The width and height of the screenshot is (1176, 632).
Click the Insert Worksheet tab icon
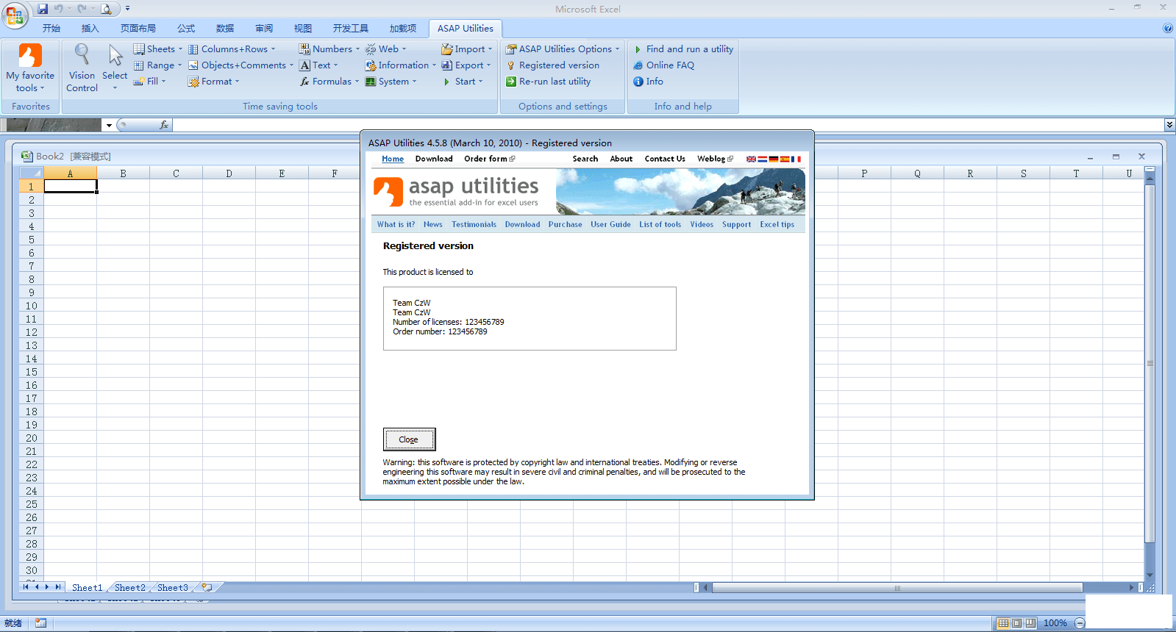207,588
